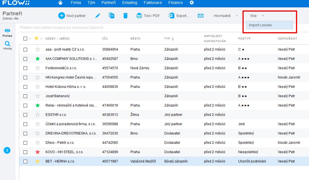Open the Fakturace menu
309x180 pixels.
pyautogui.click(x=153, y=3)
